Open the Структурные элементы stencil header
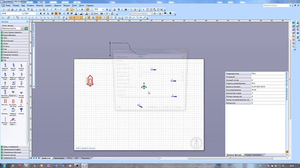Screen dimensions: 300x168 [15, 32]
